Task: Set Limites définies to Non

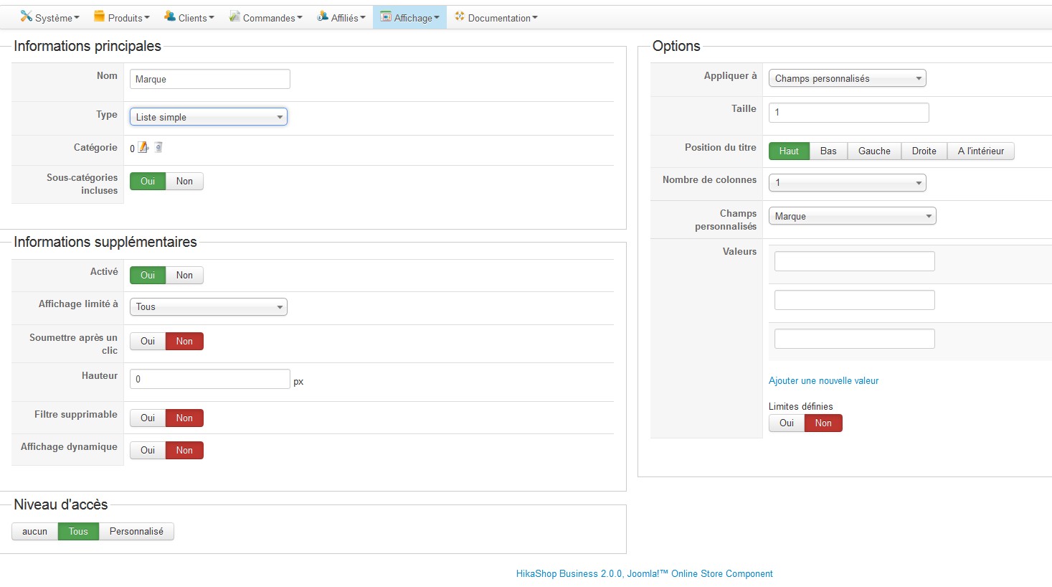Action: tap(823, 423)
